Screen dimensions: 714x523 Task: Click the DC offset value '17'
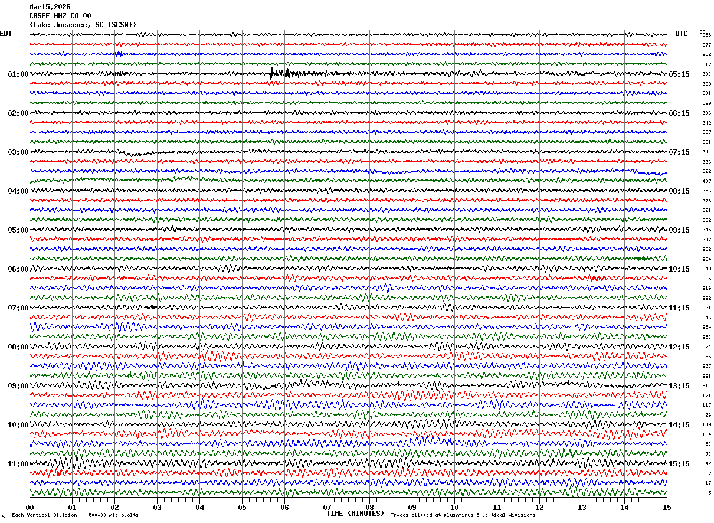click(x=708, y=483)
